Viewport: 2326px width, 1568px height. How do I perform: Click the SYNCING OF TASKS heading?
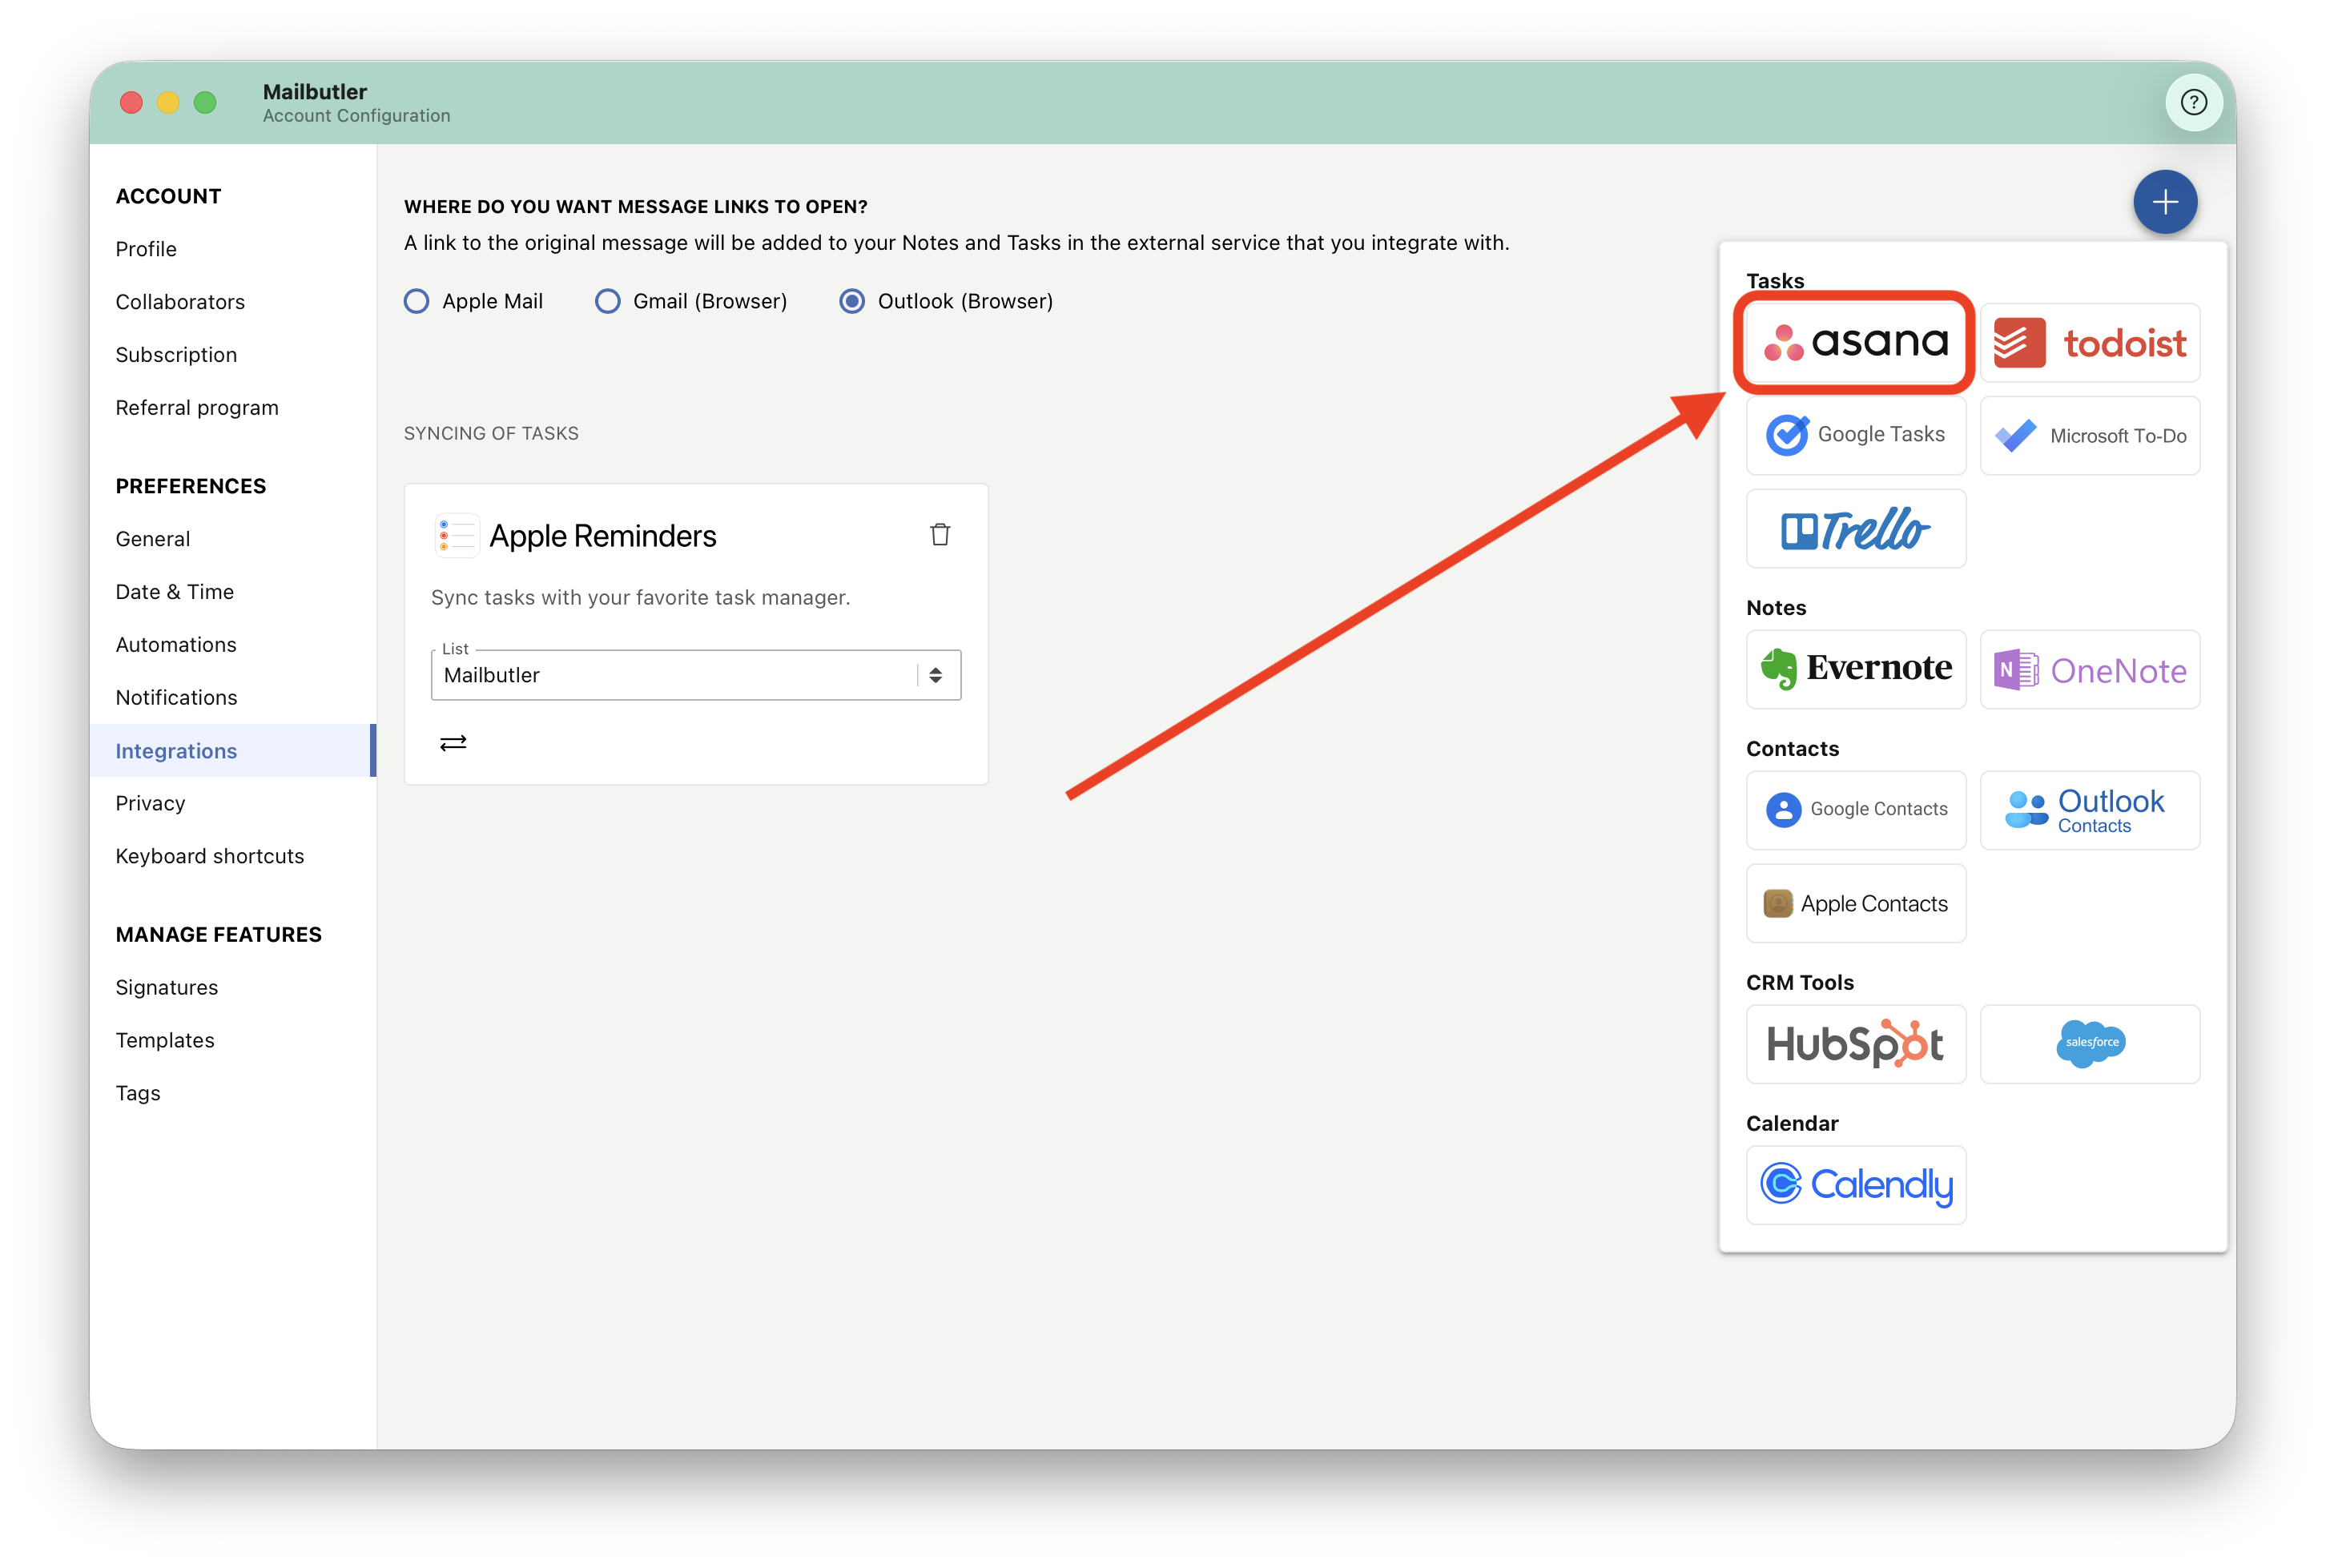point(491,433)
